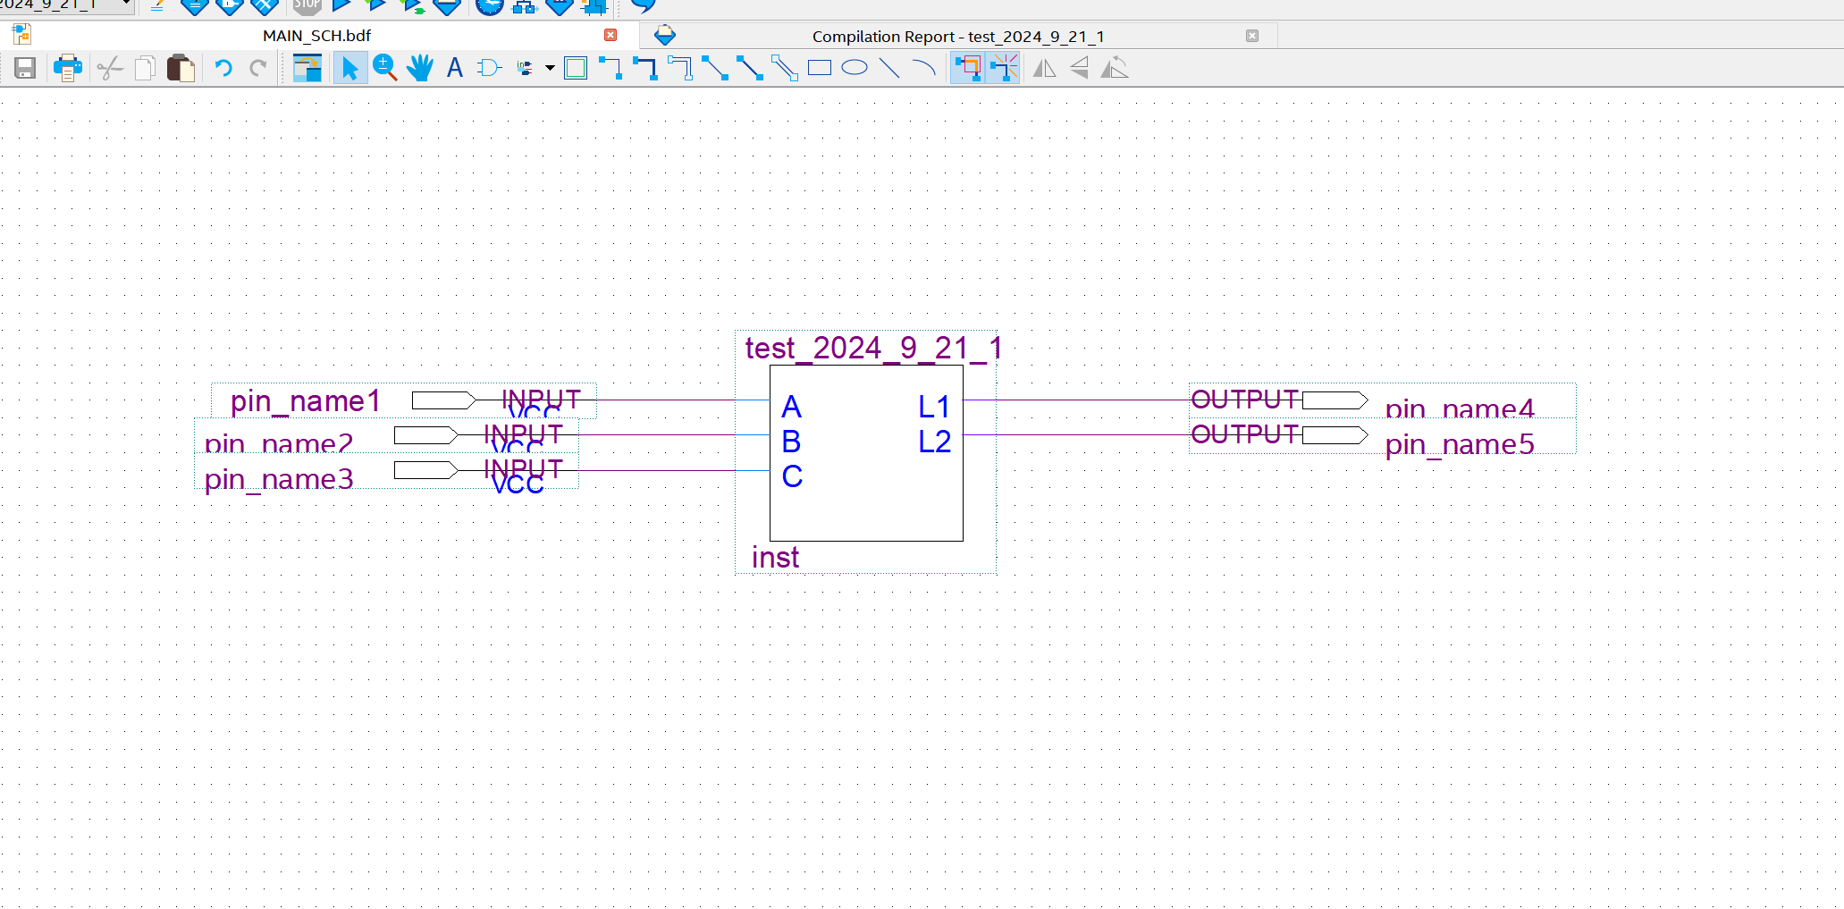
Task: Select the pin_name1 input pin
Action: 443,400
